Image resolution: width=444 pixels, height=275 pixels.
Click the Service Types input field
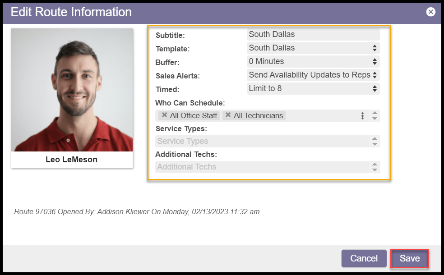(x=262, y=141)
